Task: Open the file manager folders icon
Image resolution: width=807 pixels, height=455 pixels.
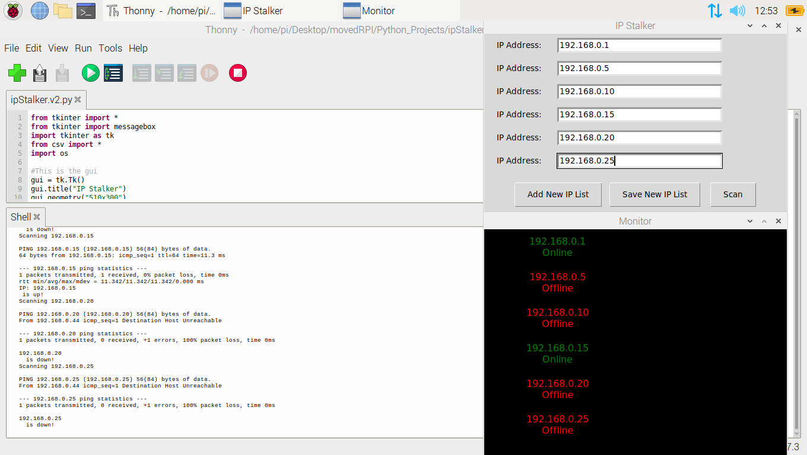Action: click(x=62, y=10)
